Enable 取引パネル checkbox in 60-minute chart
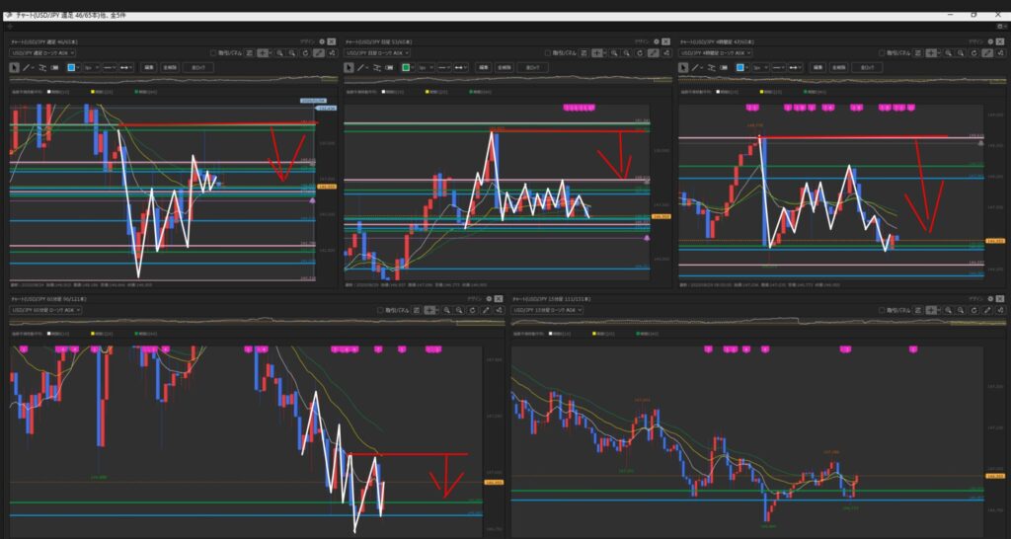Image resolution: width=1011 pixels, height=539 pixels. 380,310
